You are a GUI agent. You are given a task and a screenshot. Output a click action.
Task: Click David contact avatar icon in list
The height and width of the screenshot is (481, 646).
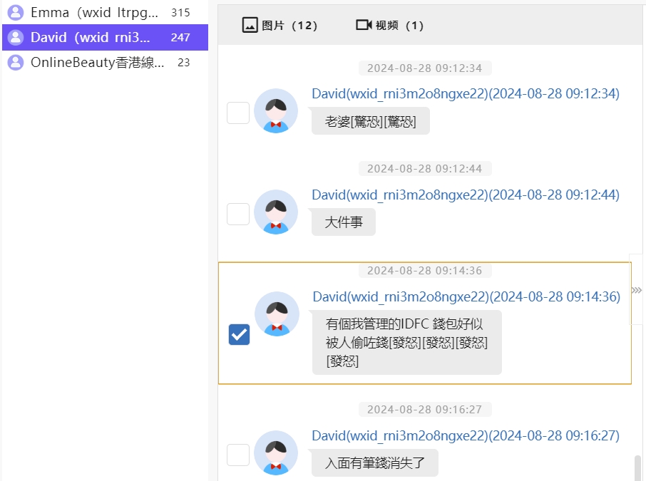pyautogui.click(x=16, y=38)
